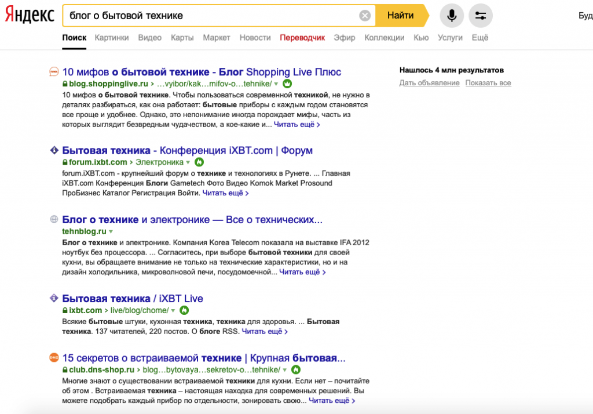Screen dimensions: 593x414
Task: Expand dropdown arrow after club.dns-shop.ru URL
Action: point(285,370)
